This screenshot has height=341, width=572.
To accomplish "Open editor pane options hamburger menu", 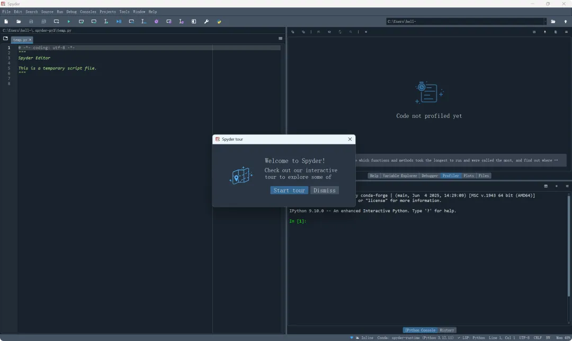I will click(x=281, y=38).
